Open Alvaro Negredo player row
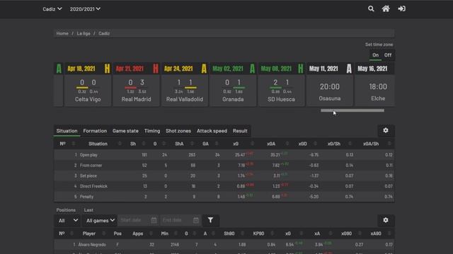This screenshot has width=453, height=254. [224, 245]
